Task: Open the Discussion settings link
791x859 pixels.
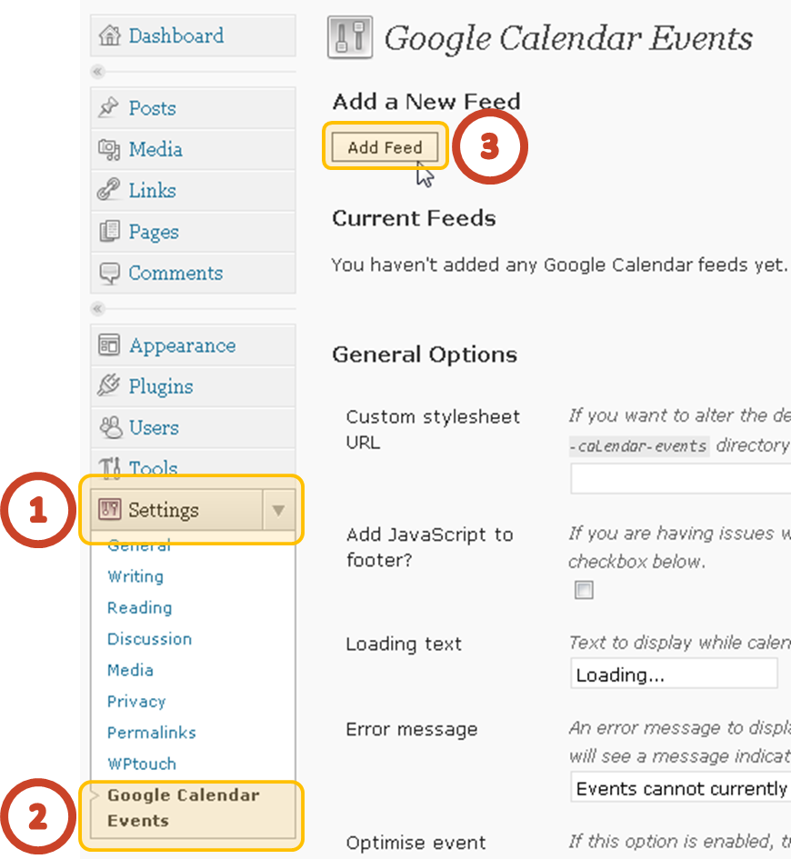Action: point(149,639)
